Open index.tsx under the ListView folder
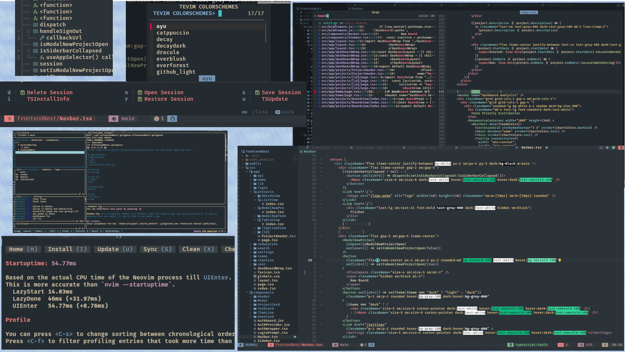The width and height of the screenshot is (626, 352). pos(275,204)
